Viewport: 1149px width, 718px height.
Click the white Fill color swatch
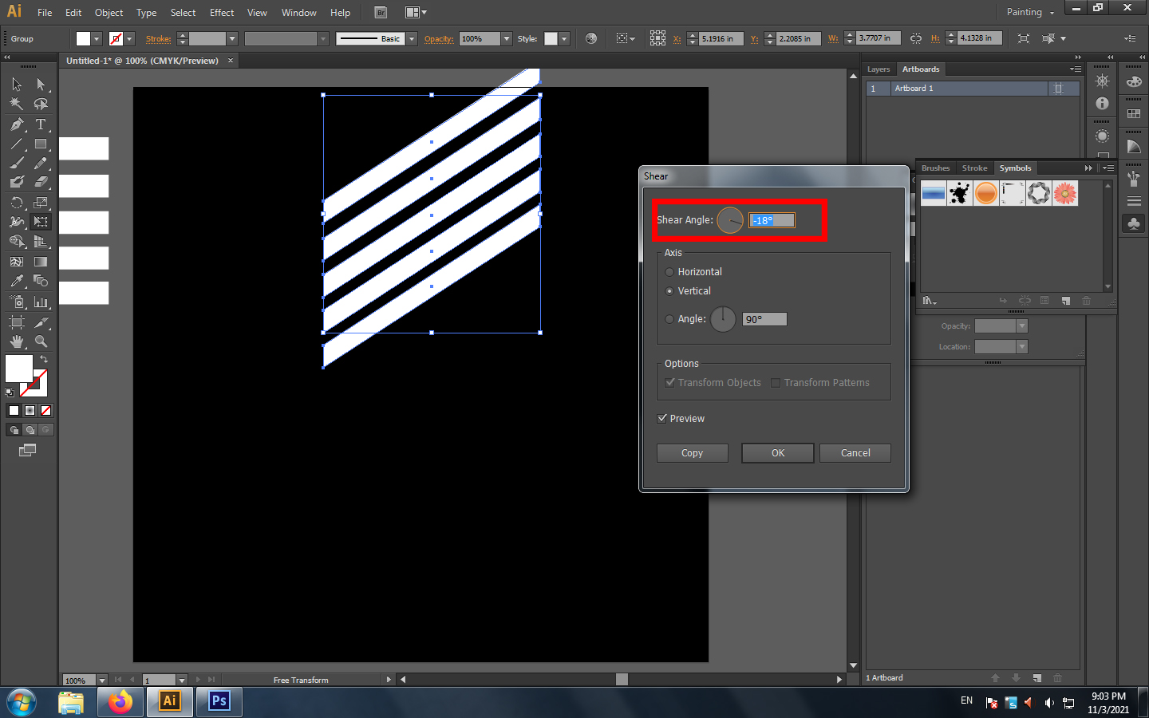tap(18, 369)
